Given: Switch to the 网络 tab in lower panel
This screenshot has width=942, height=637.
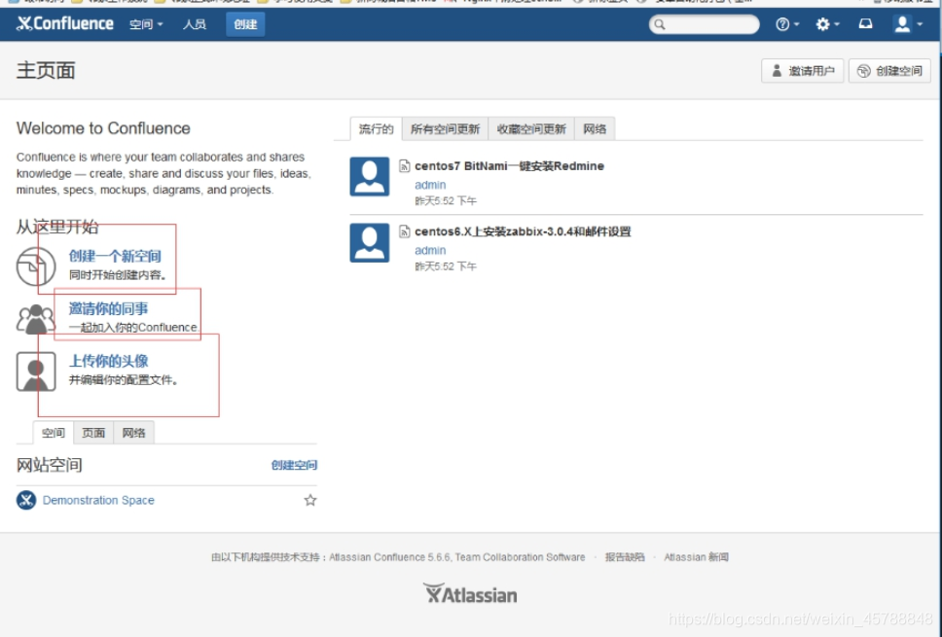Looking at the screenshot, I should 133,433.
